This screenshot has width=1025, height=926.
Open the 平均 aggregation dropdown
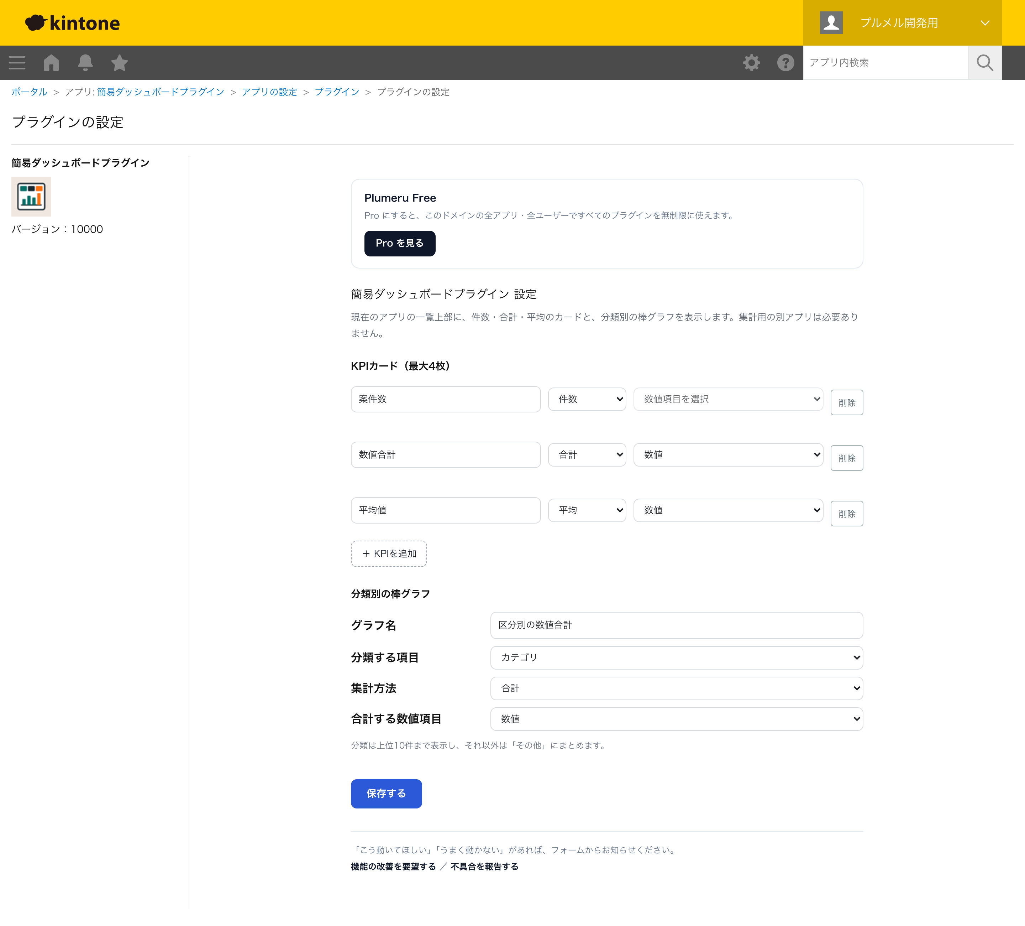587,510
